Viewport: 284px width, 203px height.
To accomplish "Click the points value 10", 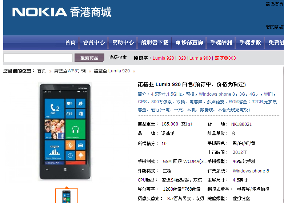I will click(x=164, y=144).
